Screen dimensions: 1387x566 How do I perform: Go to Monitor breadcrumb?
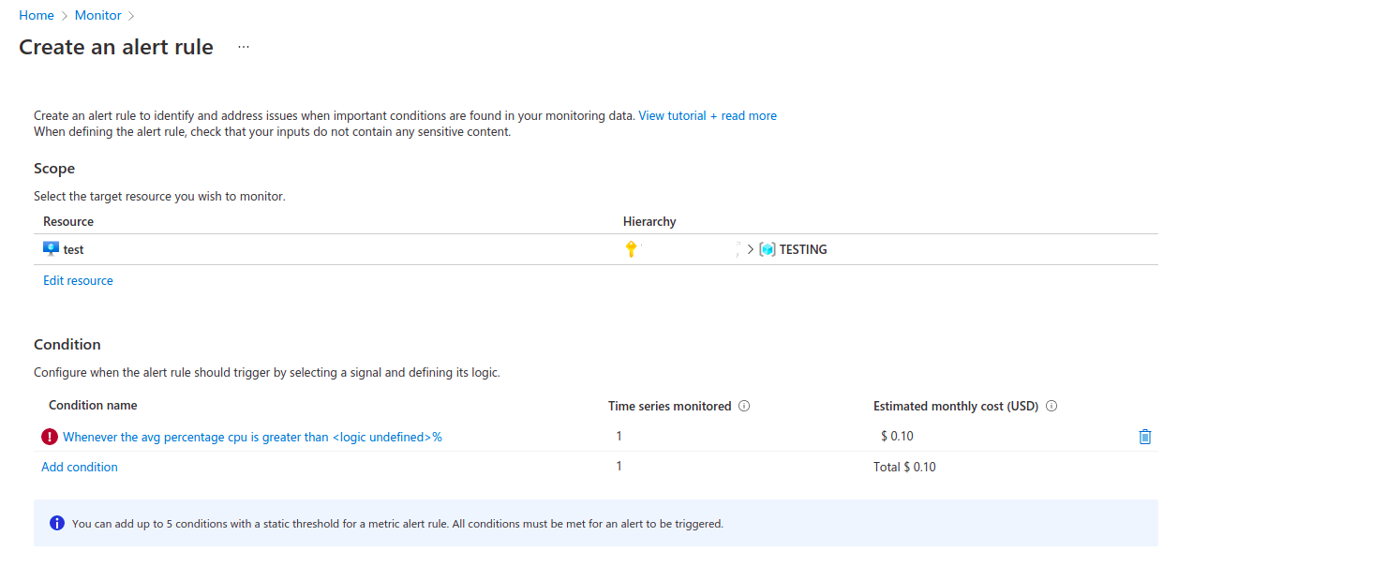tap(98, 16)
